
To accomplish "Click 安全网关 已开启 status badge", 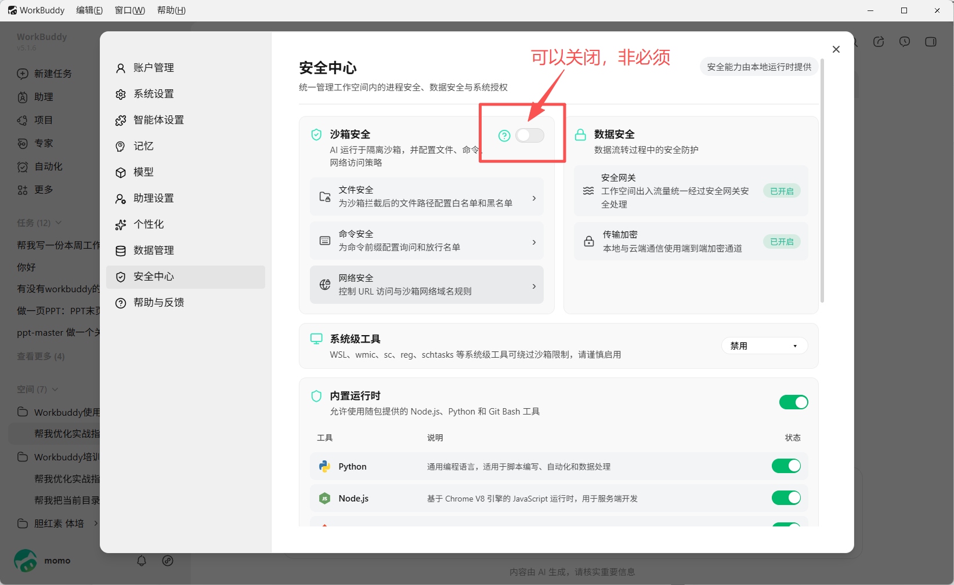I will pos(782,191).
